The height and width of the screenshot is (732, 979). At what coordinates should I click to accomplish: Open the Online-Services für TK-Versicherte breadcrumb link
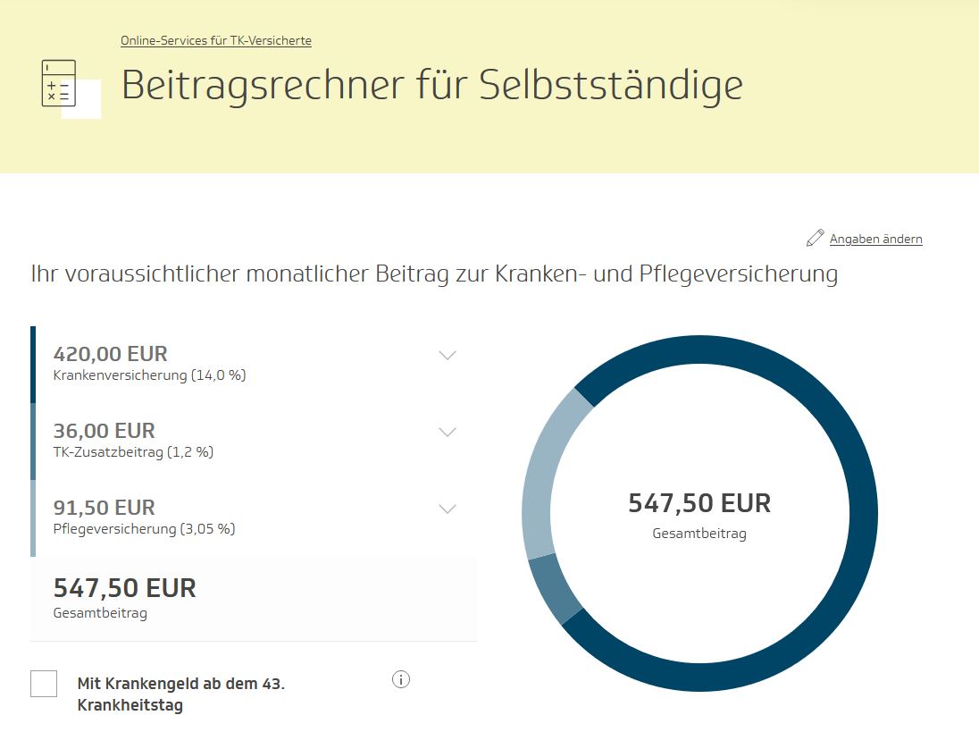click(216, 40)
